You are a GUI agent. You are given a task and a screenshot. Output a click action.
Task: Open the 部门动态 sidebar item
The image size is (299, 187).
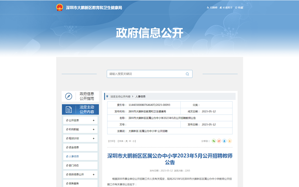[x=80, y=165]
